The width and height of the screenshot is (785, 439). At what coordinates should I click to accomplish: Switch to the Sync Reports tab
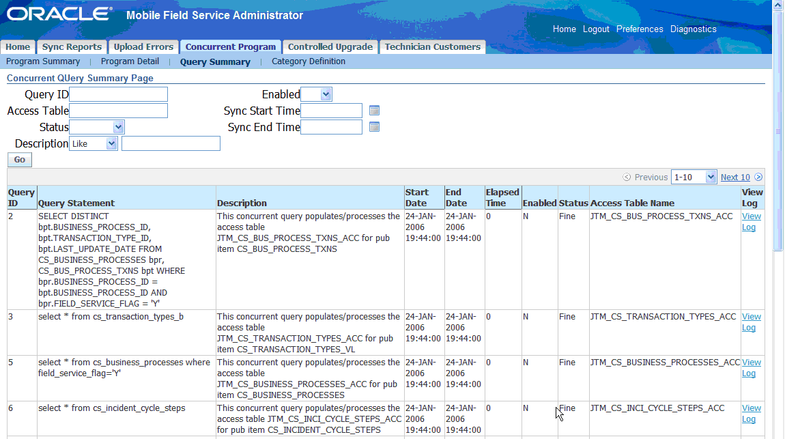tap(72, 46)
